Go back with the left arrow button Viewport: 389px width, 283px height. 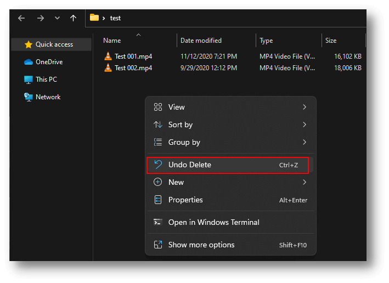coord(21,18)
